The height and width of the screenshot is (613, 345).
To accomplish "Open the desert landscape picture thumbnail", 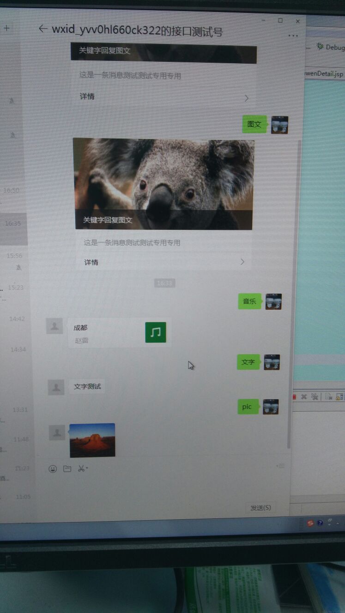I will click(x=92, y=440).
